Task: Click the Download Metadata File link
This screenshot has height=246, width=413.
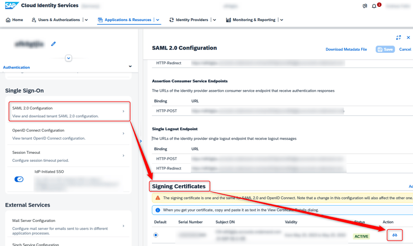Action: tap(346, 49)
